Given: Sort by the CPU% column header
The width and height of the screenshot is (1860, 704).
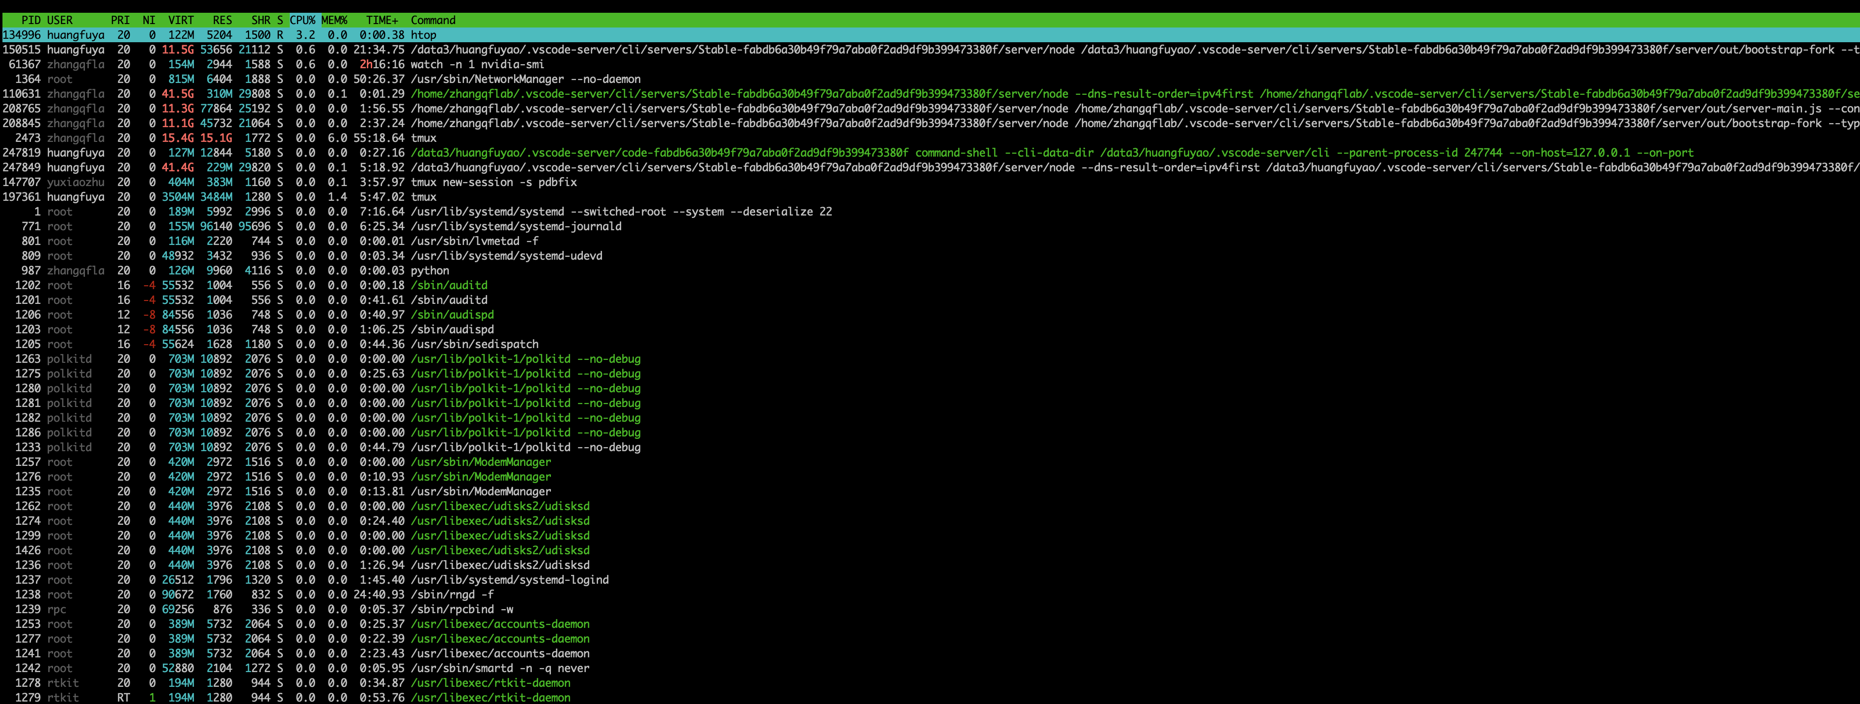Looking at the screenshot, I should pos(302,20).
